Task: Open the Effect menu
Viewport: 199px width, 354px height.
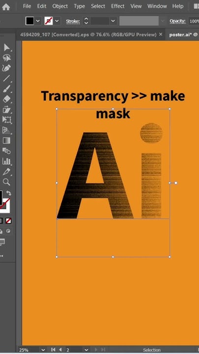Action: (118, 6)
